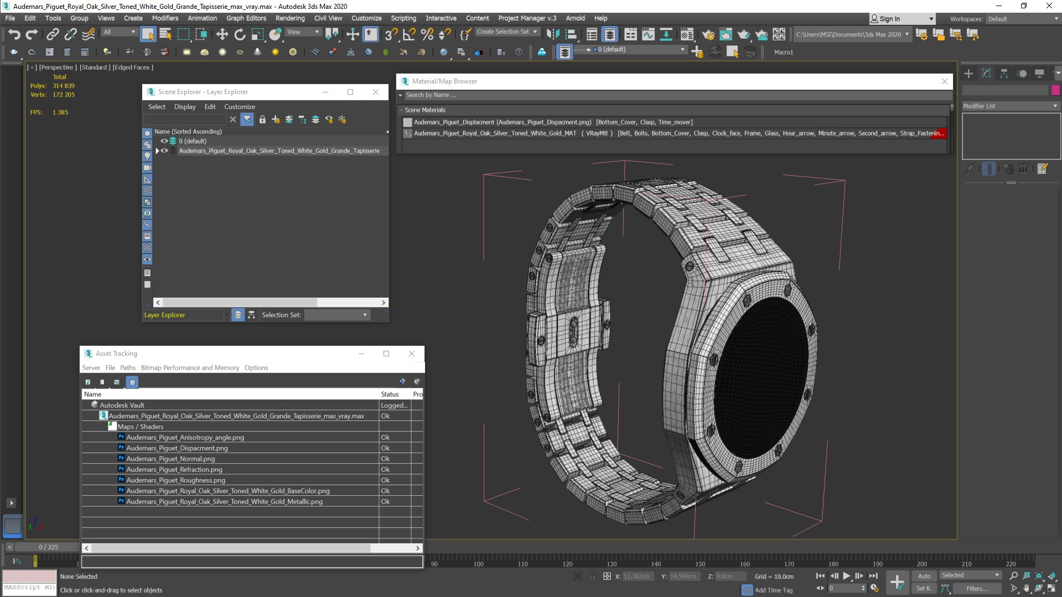Click the Align tool icon

571,34
